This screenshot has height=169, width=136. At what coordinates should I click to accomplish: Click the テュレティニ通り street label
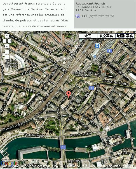pyautogui.click(x=80, y=135)
